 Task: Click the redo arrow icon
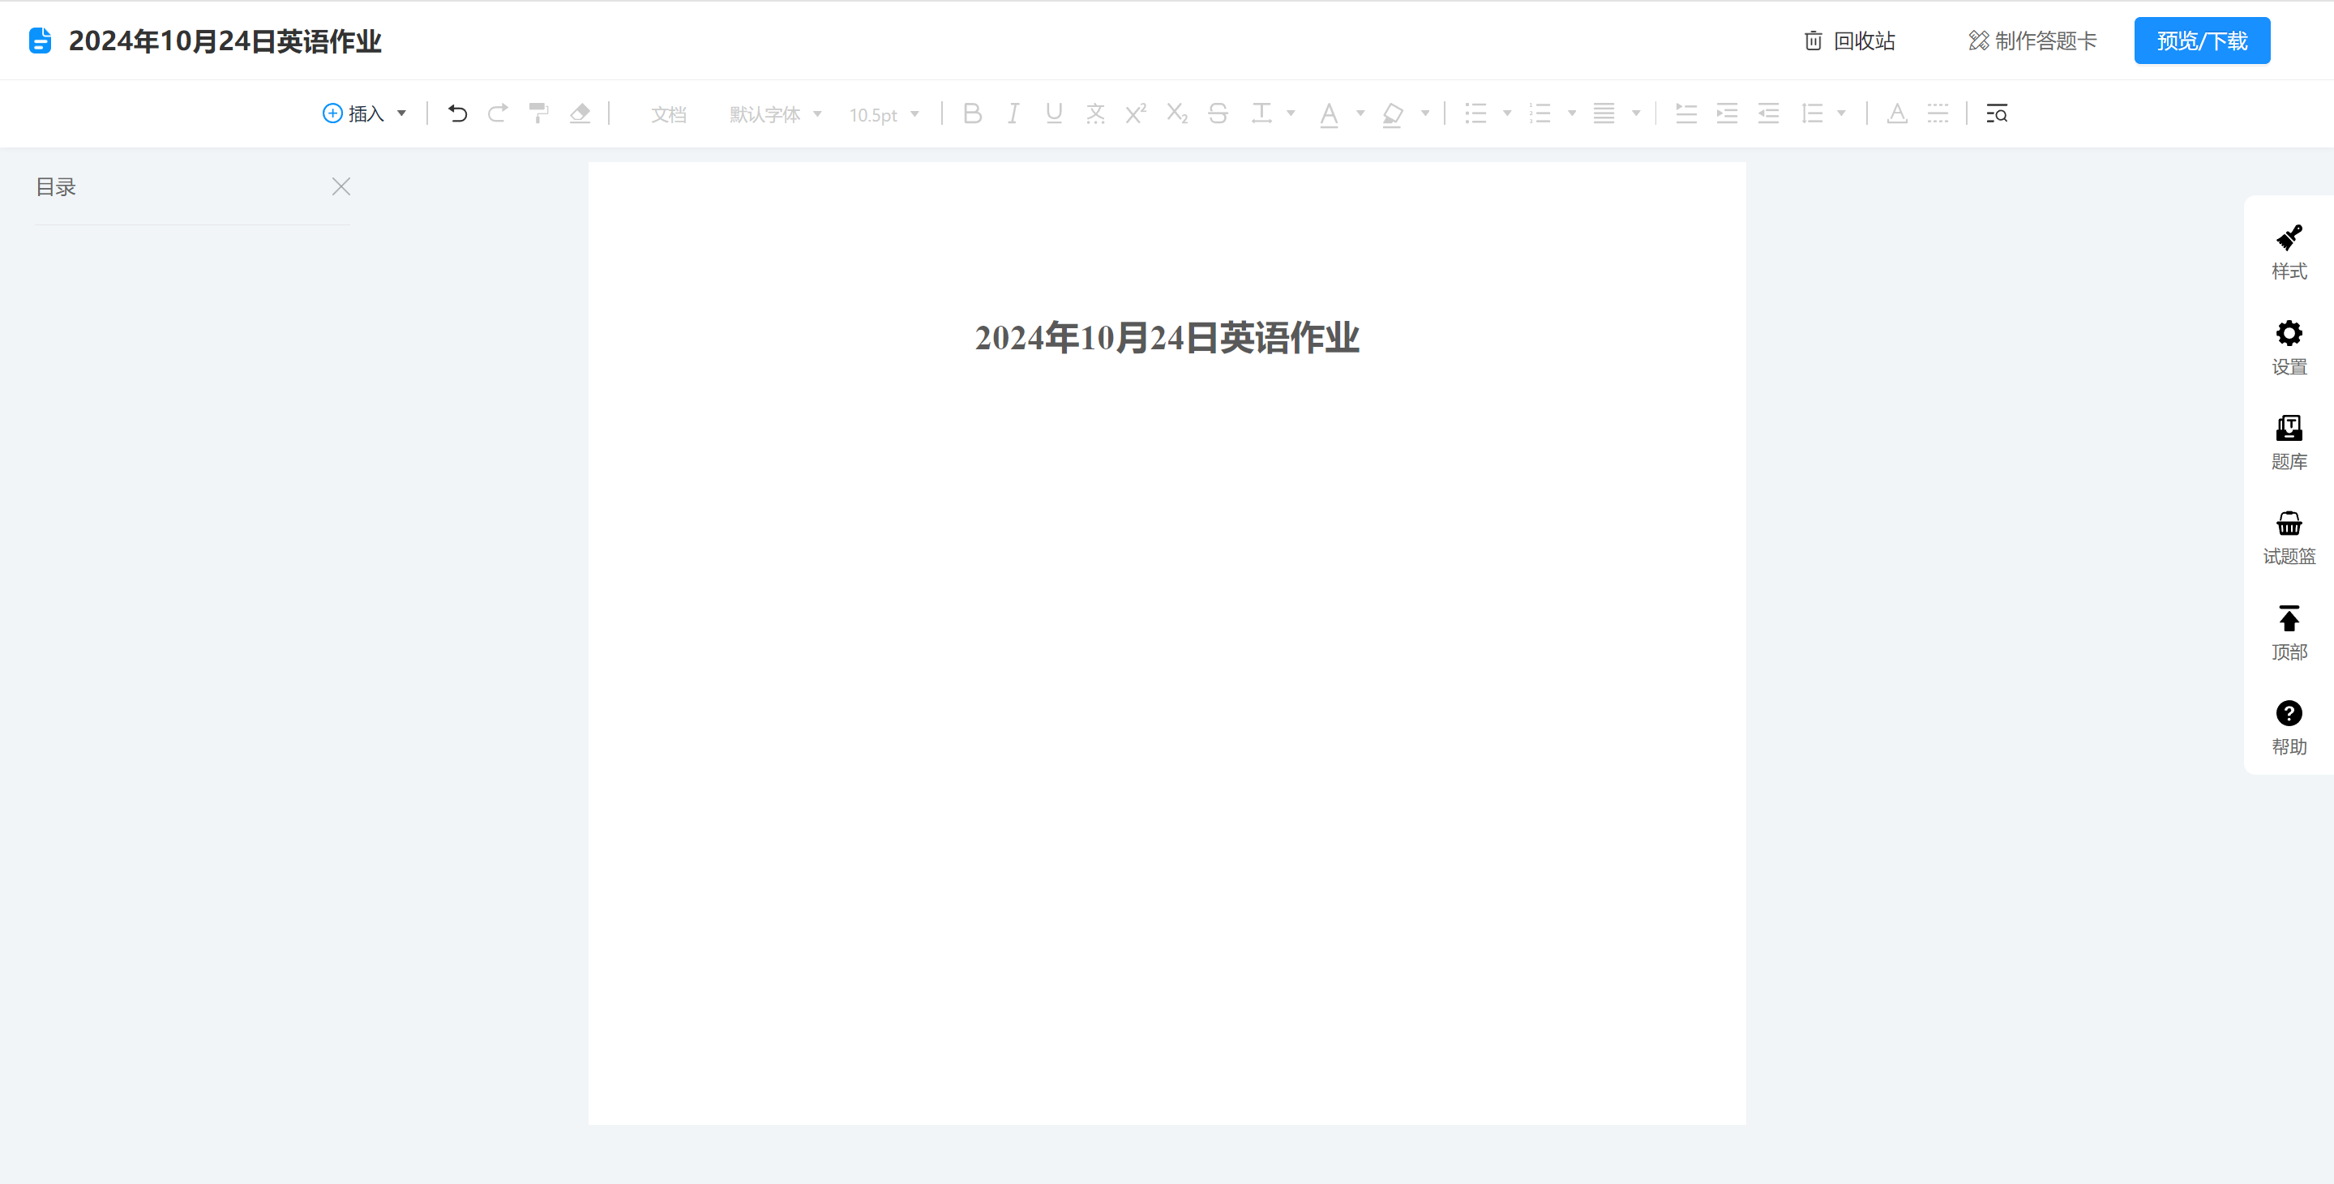(498, 113)
